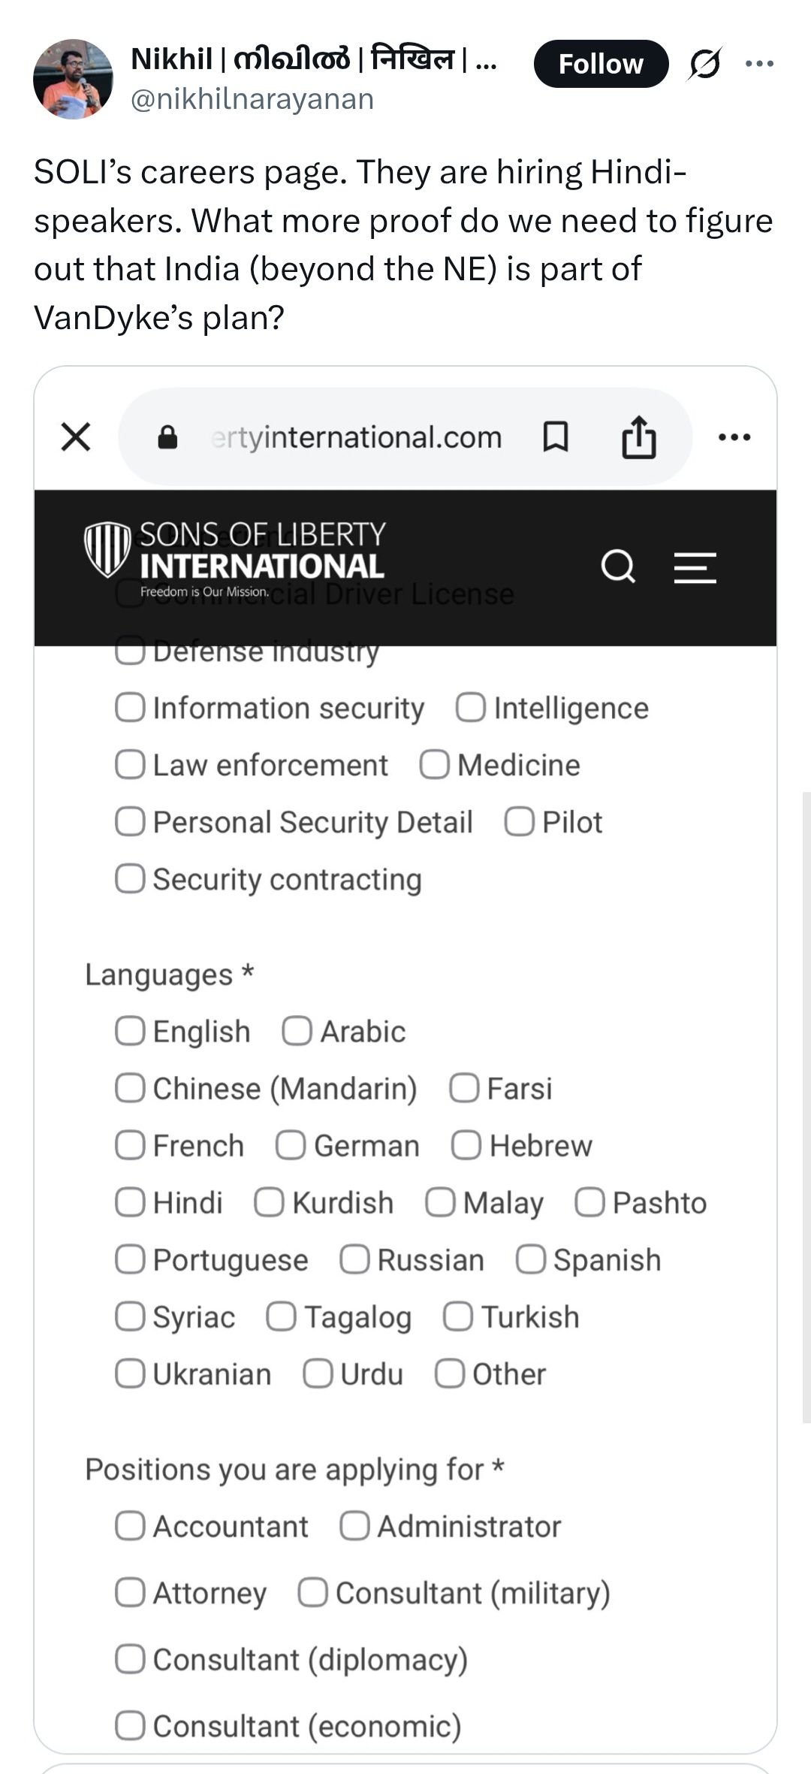Tap the Grok slash icon beside Follow
This screenshot has width=811, height=1774.
click(x=705, y=64)
